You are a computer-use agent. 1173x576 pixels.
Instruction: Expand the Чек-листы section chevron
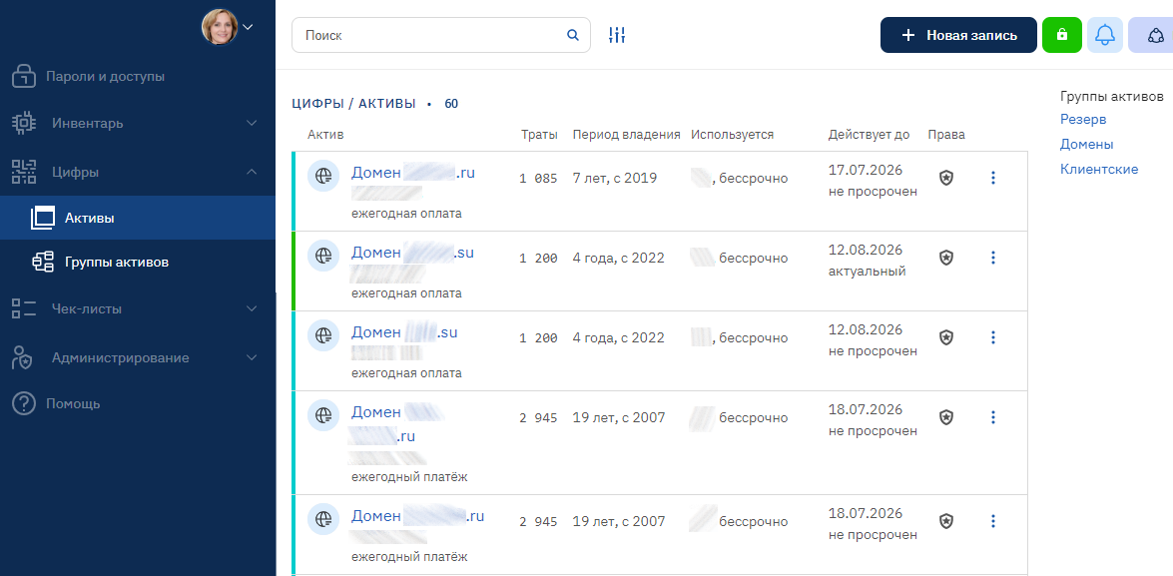[x=253, y=308]
